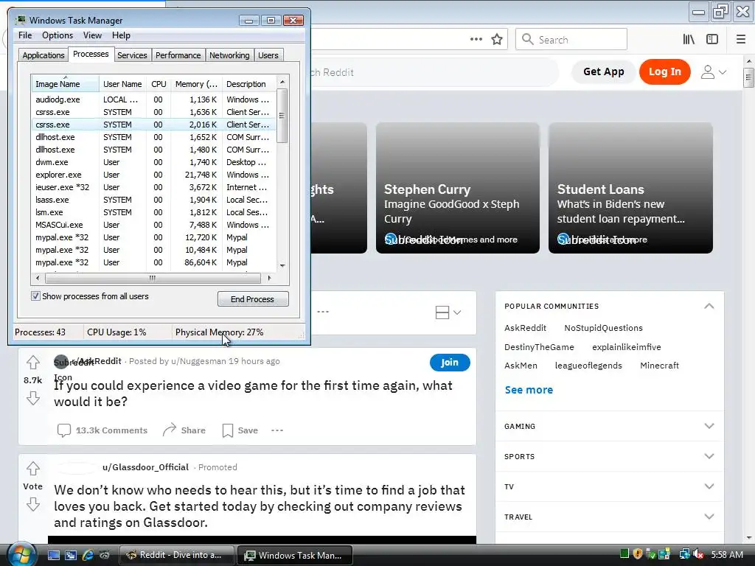Open the Help menu in Task Manager
The image size is (755, 566).
(x=121, y=35)
